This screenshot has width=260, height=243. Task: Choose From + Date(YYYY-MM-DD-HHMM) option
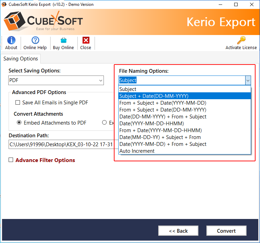(x=185, y=130)
